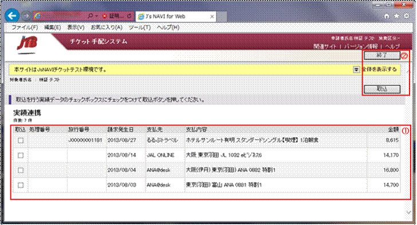Check the 2013/08/03 ANA@desk row checkbox
The width and height of the screenshot is (417, 225).
coord(21,185)
